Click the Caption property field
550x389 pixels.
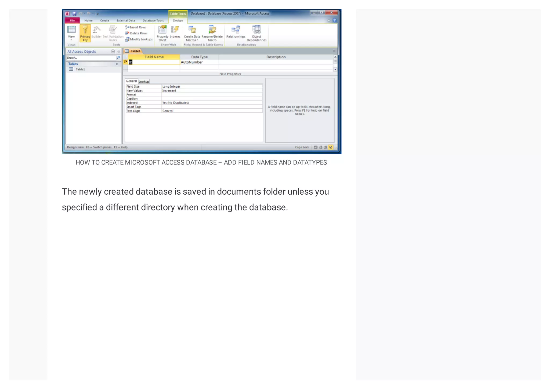click(x=212, y=99)
